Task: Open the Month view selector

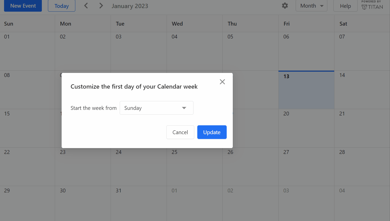Action: (311, 6)
